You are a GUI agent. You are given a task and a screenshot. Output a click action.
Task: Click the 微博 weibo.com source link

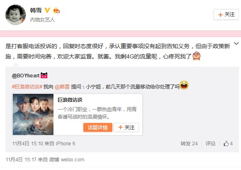pos(67,160)
